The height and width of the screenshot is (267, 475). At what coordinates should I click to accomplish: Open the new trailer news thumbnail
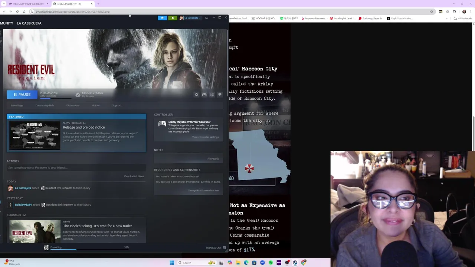tap(35, 231)
